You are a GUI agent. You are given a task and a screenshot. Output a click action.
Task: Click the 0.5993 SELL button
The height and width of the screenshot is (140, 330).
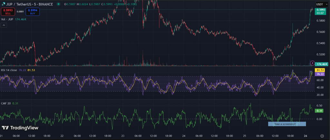click(8, 12)
